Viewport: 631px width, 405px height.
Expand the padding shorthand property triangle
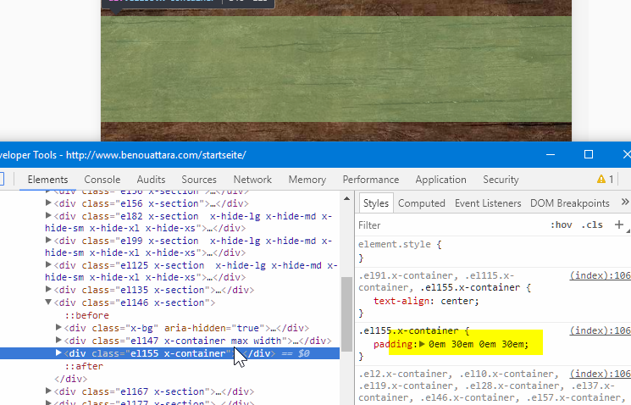(422, 344)
